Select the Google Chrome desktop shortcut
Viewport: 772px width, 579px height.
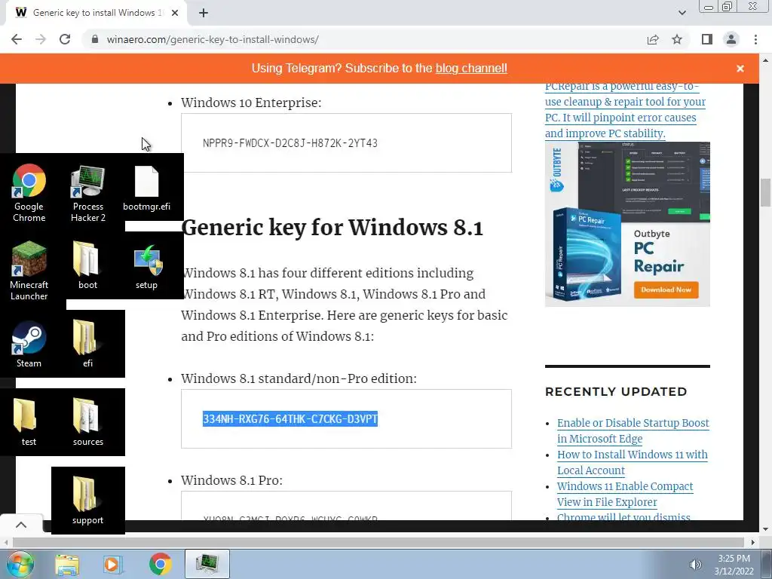point(29,193)
